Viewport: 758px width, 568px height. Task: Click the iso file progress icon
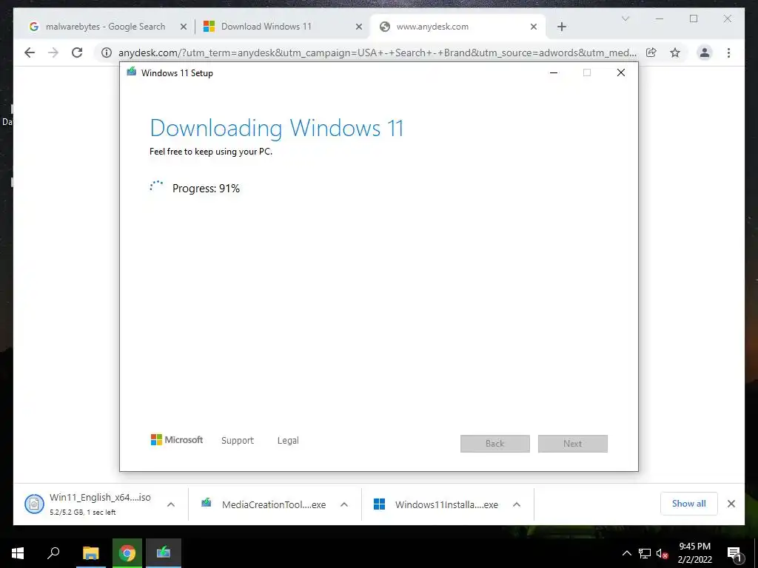[x=34, y=504]
